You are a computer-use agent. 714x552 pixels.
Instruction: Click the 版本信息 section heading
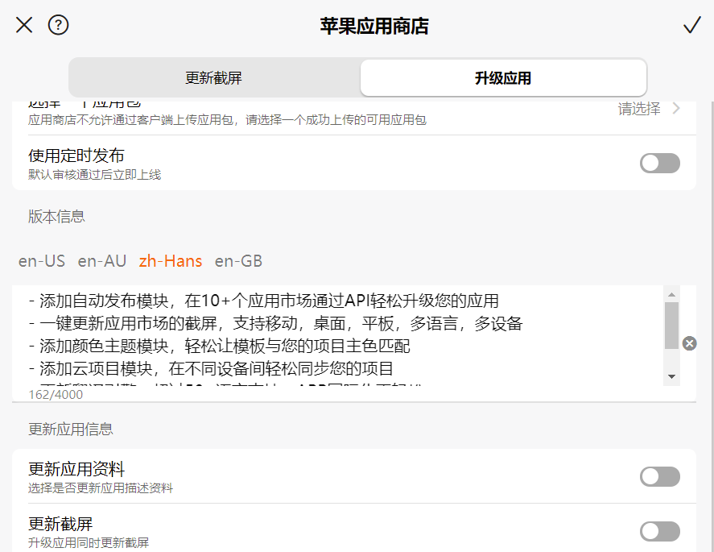pyautogui.click(x=56, y=217)
